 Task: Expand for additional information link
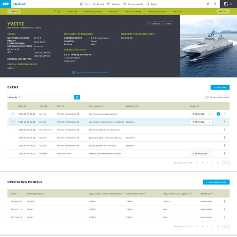coord(90,72)
